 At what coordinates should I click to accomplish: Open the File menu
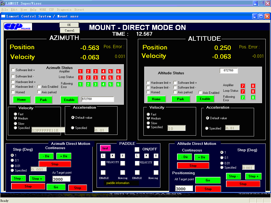(x=5, y=10)
